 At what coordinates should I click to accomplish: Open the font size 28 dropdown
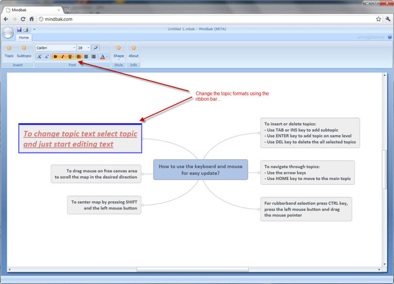pos(88,48)
